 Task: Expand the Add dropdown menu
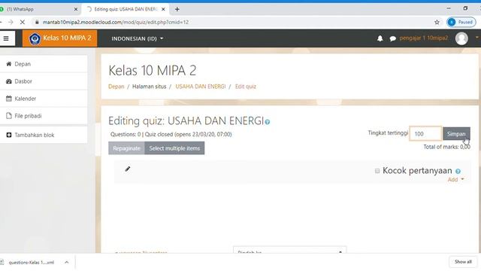(456, 179)
